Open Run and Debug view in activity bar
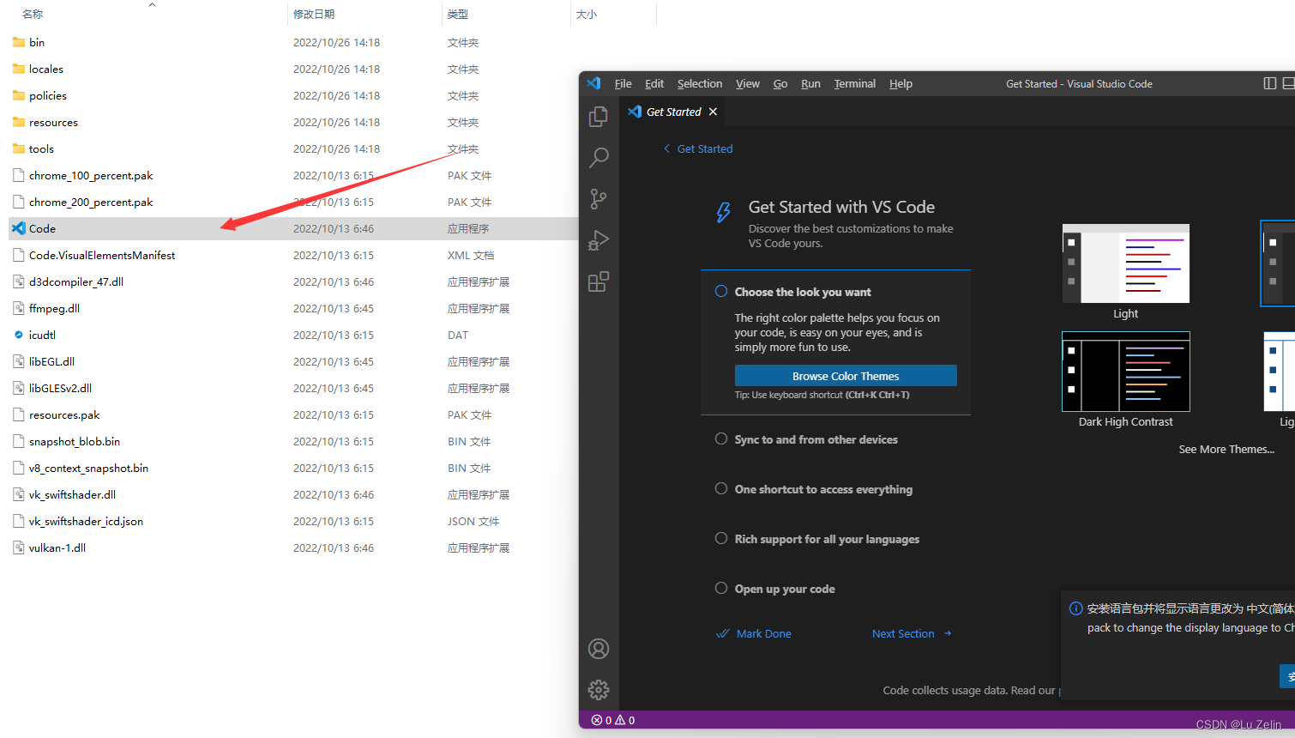Viewport: 1295px width, 738px height. coord(599,240)
